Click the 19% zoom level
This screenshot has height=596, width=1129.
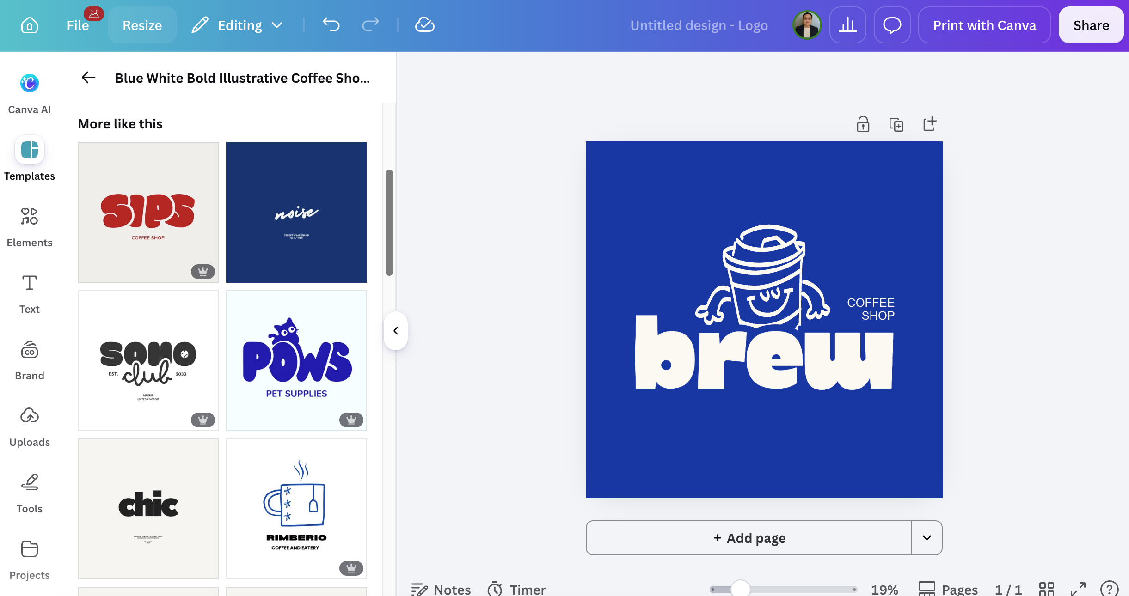[884, 590]
